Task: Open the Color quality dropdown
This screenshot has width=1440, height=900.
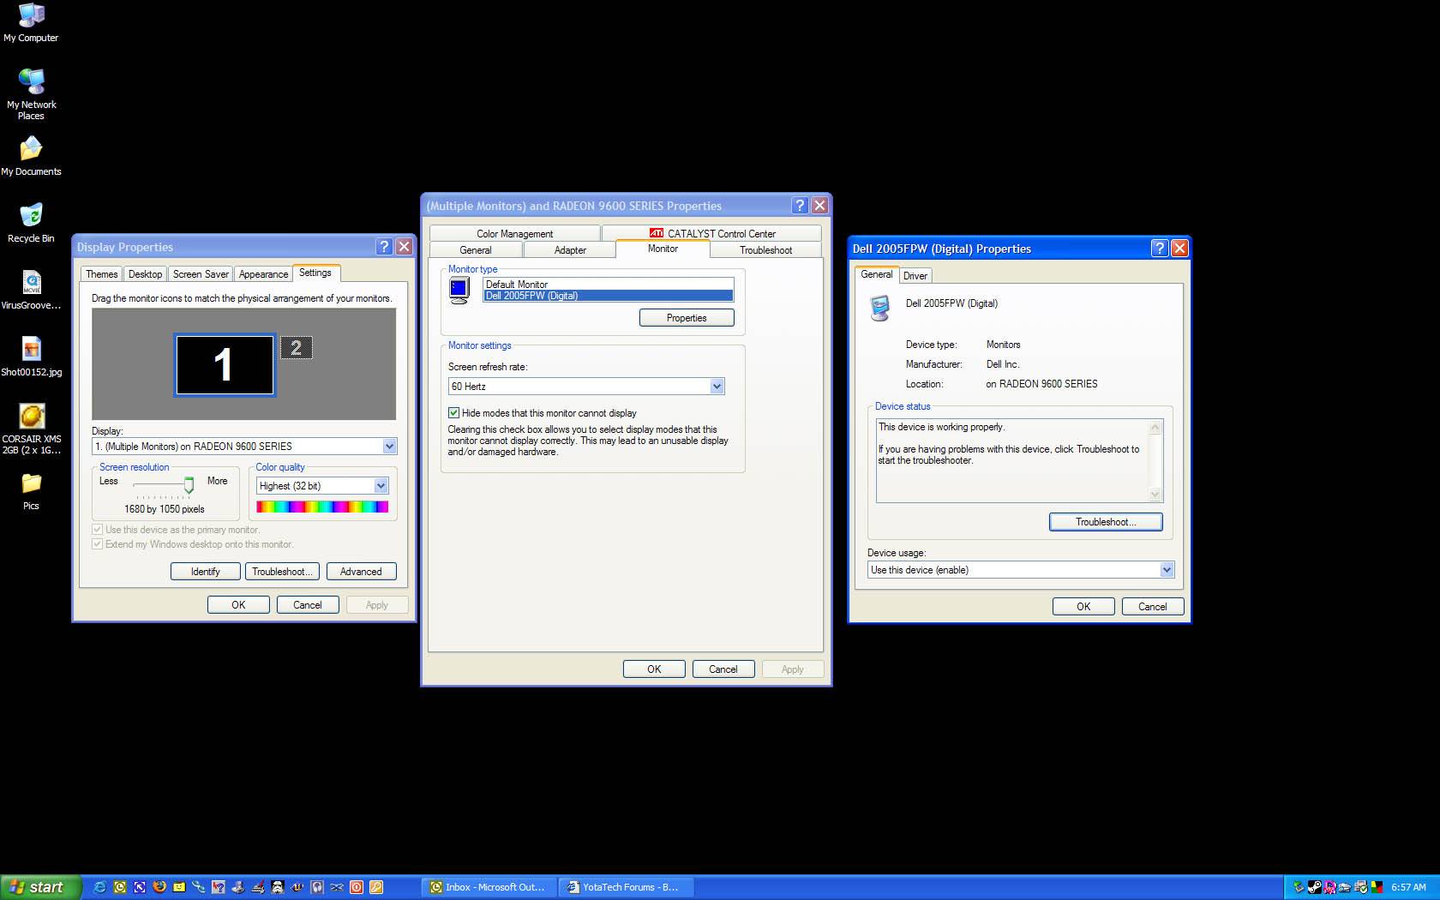Action: tap(381, 486)
